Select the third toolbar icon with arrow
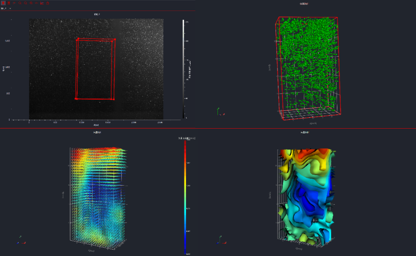Image resolution: width=416 pixels, height=256 pixels. coord(14,3)
